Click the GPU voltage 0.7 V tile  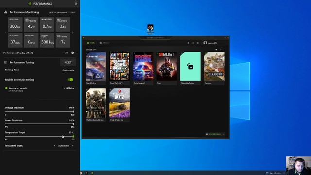47,24
